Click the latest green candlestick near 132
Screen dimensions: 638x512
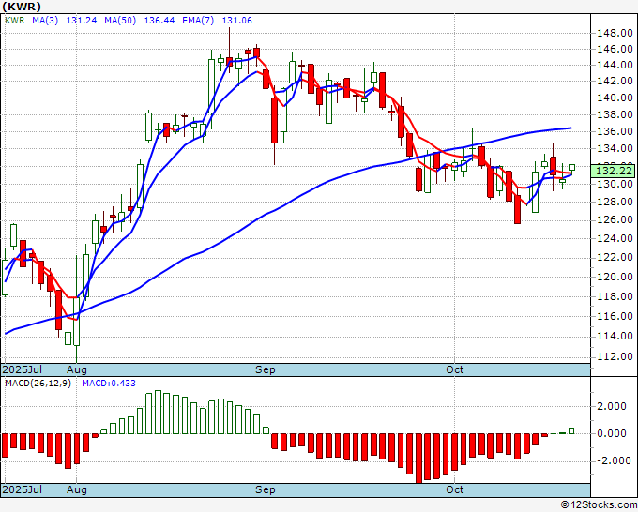[571, 167]
